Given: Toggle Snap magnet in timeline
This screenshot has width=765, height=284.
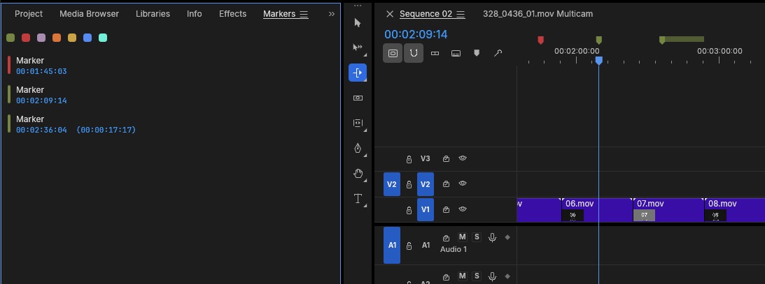Looking at the screenshot, I should coord(413,54).
